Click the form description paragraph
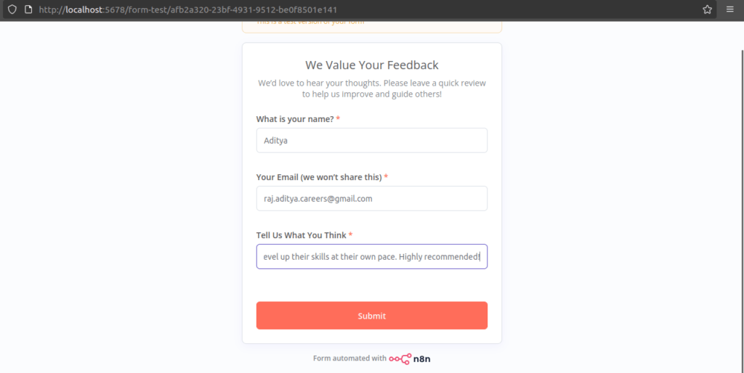 [371, 89]
